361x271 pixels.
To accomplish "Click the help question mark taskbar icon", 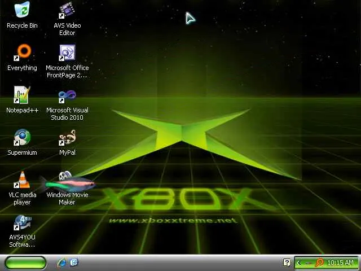I will (x=287, y=263).
